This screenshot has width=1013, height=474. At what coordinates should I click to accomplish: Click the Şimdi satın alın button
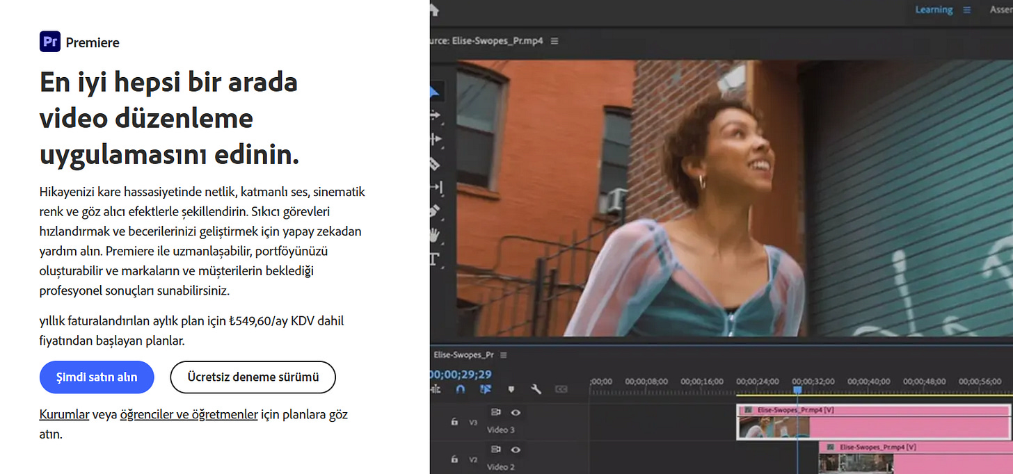point(97,377)
